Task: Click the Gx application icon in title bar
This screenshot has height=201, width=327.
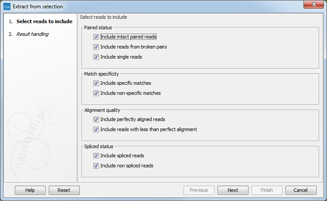Action: (x=7, y=7)
